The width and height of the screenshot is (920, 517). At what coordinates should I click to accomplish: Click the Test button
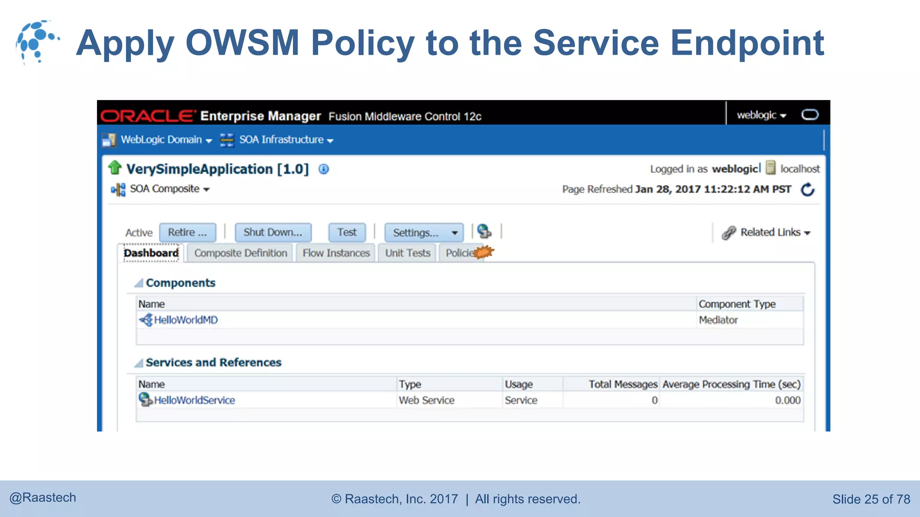point(347,232)
